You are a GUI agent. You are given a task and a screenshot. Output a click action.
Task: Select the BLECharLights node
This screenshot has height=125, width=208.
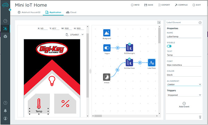tap(129, 48)
